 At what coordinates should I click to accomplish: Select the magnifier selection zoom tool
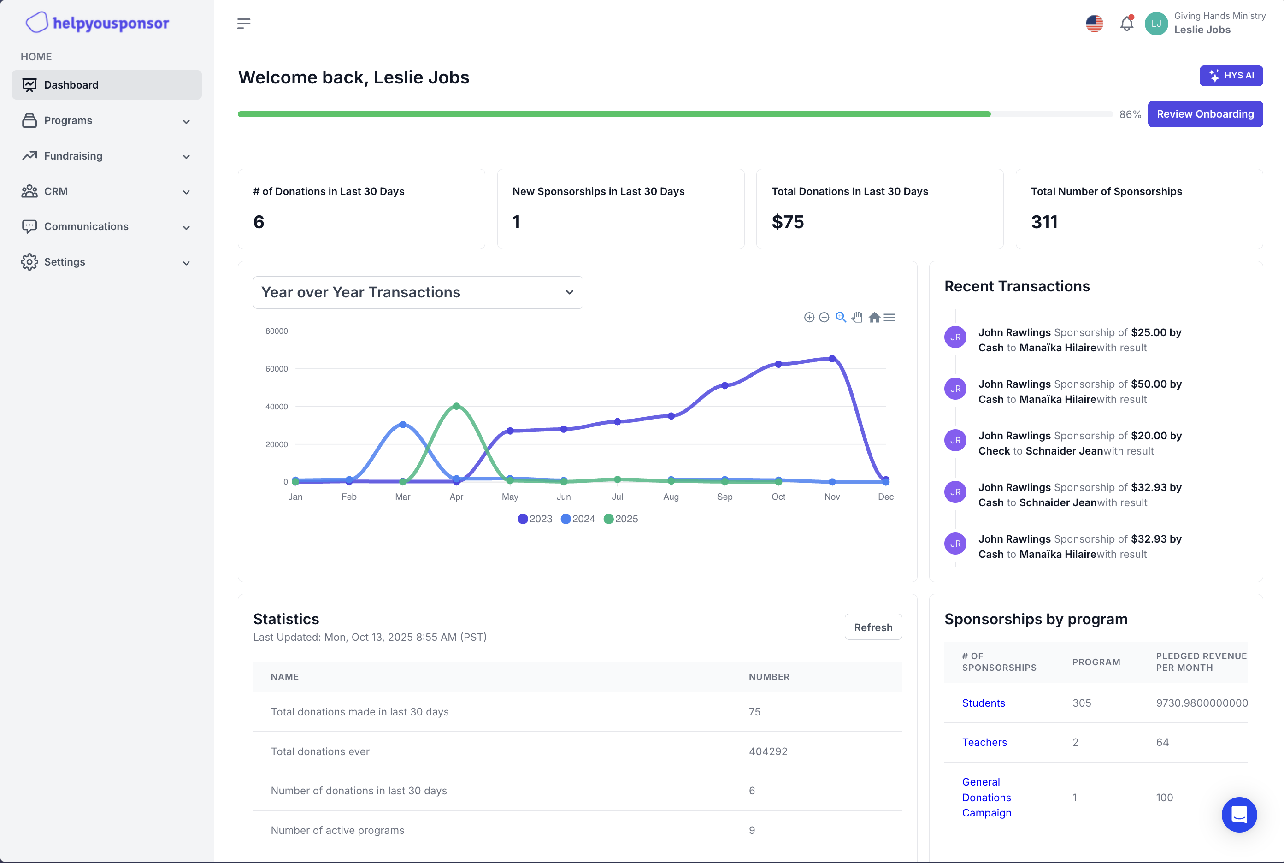pos(841,318)
